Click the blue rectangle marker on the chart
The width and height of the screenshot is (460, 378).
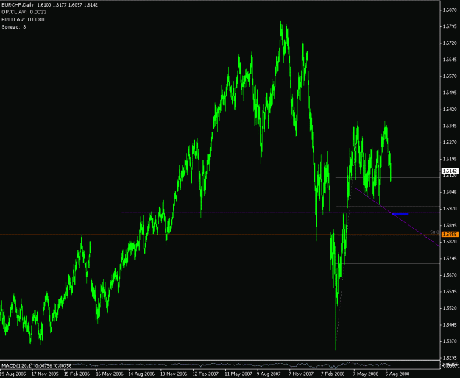click(400, 214)
